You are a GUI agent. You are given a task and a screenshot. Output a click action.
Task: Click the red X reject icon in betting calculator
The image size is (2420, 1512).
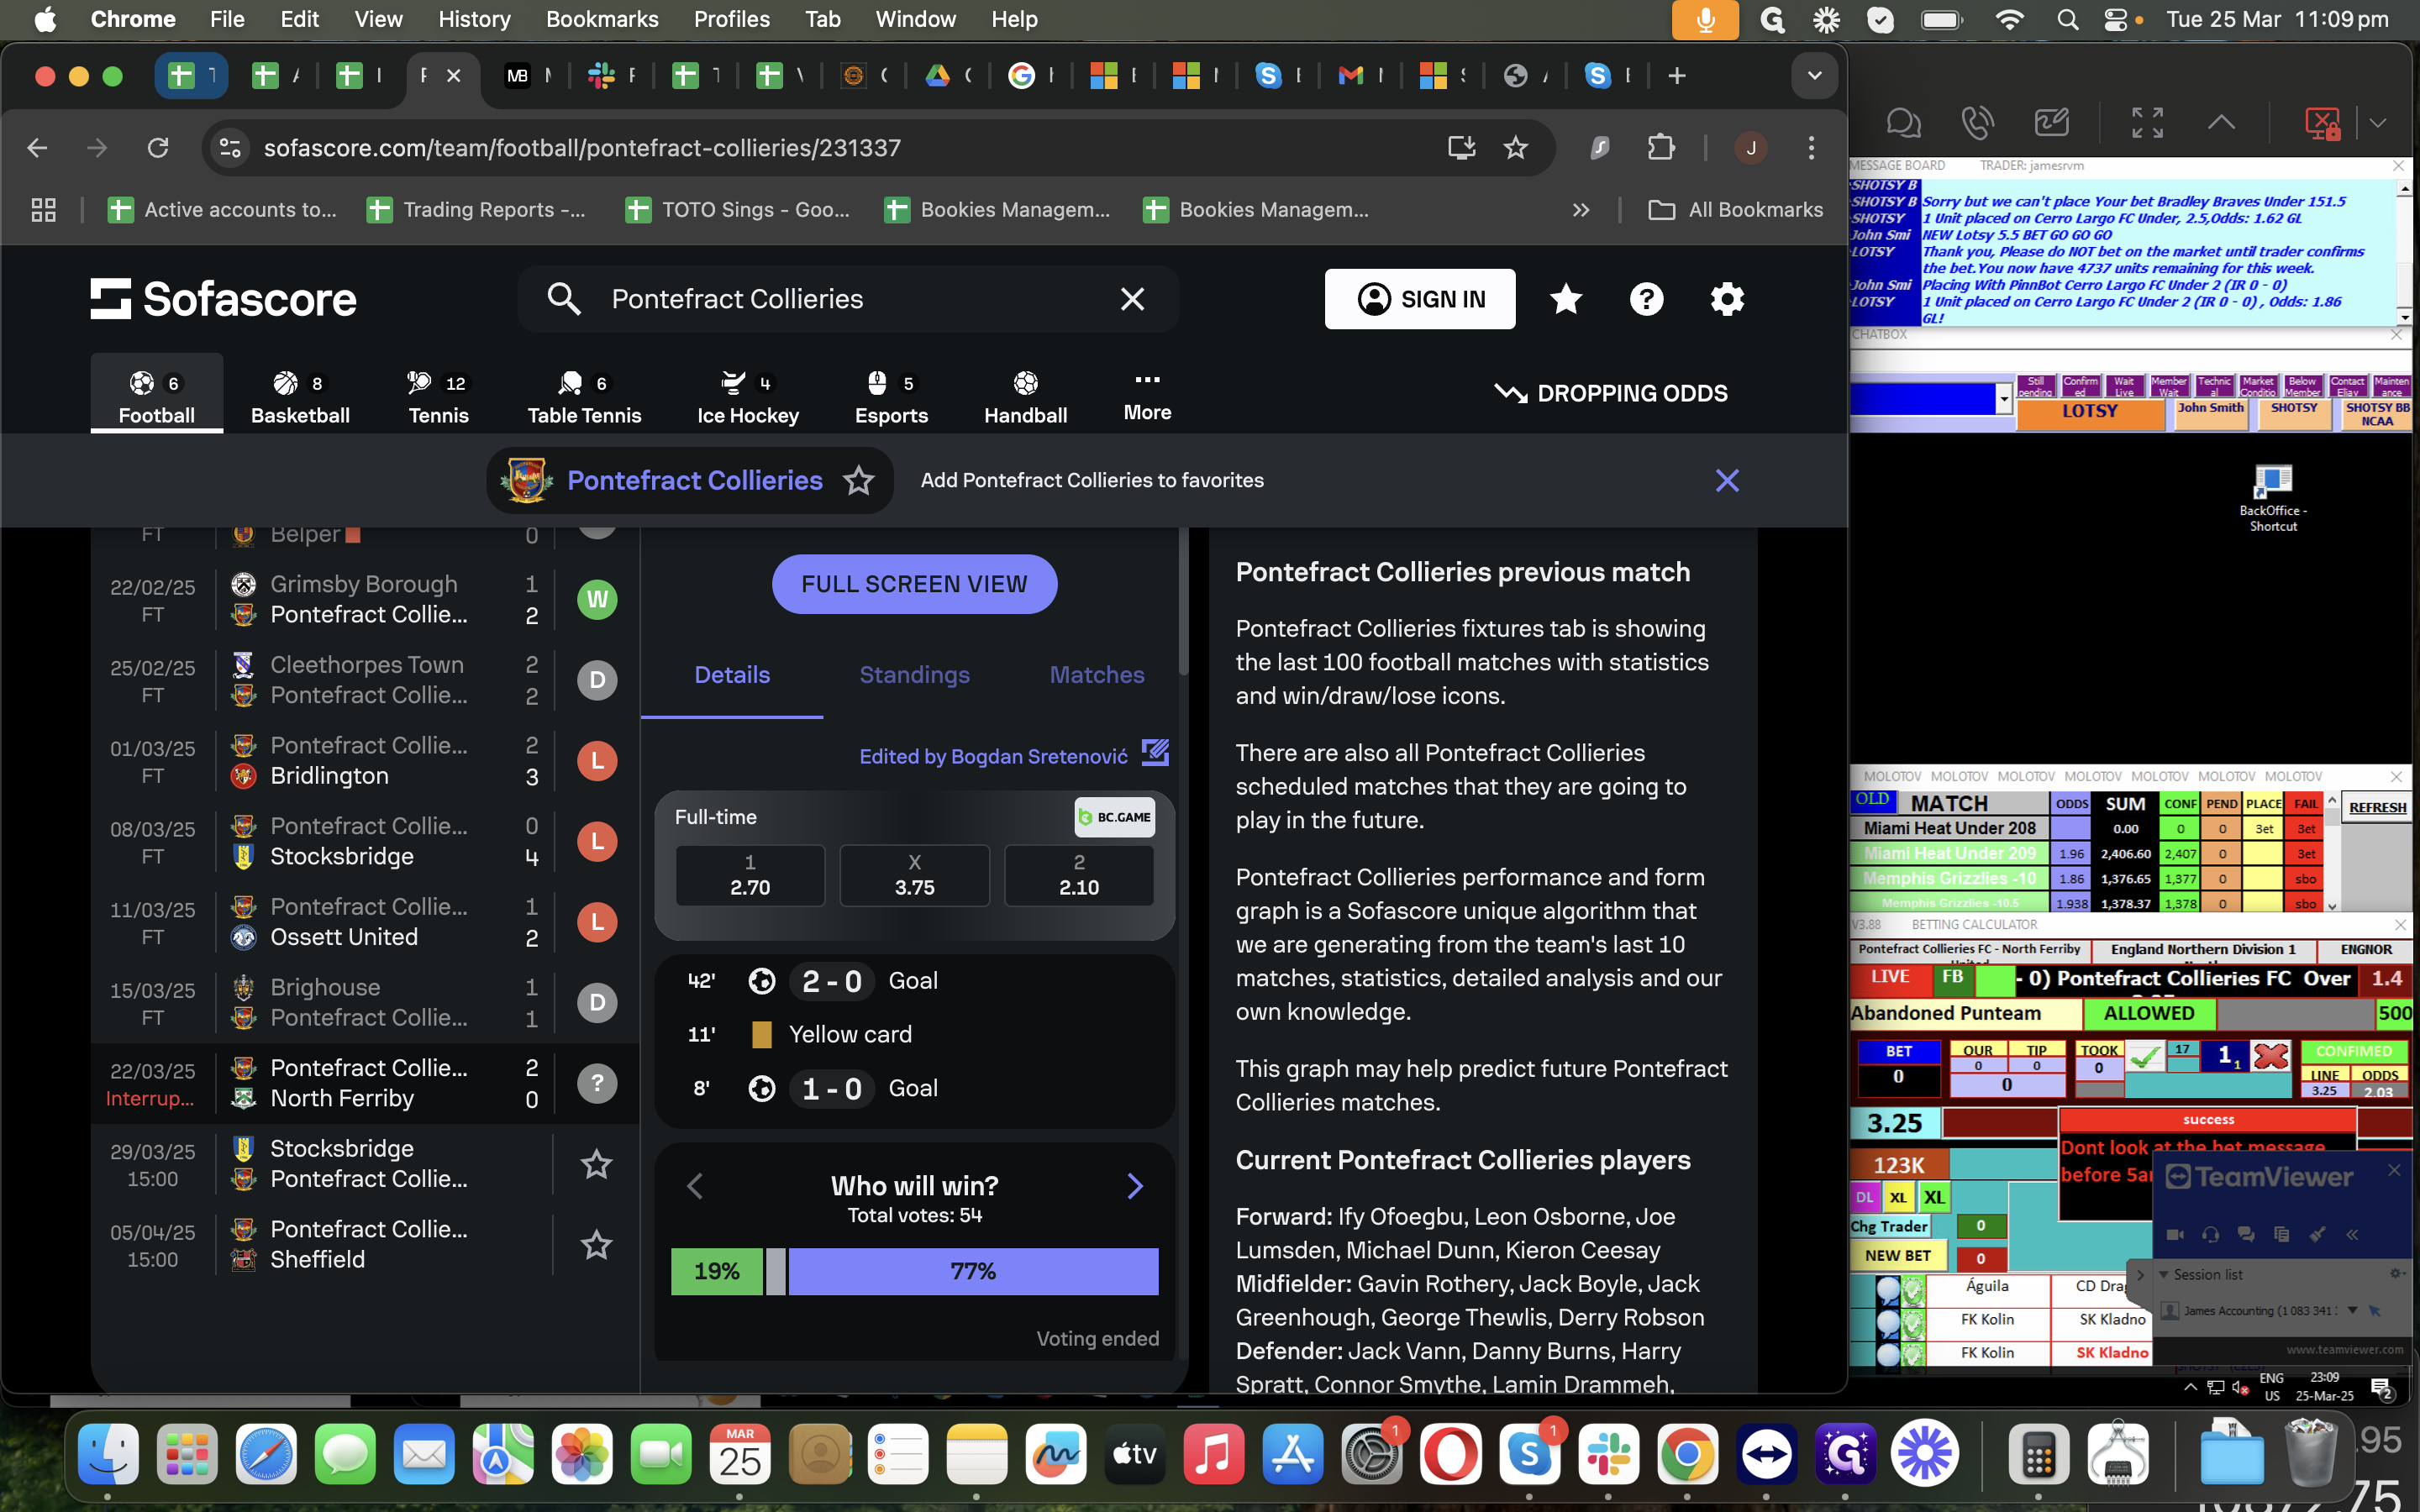[x=2271, y=1056]
